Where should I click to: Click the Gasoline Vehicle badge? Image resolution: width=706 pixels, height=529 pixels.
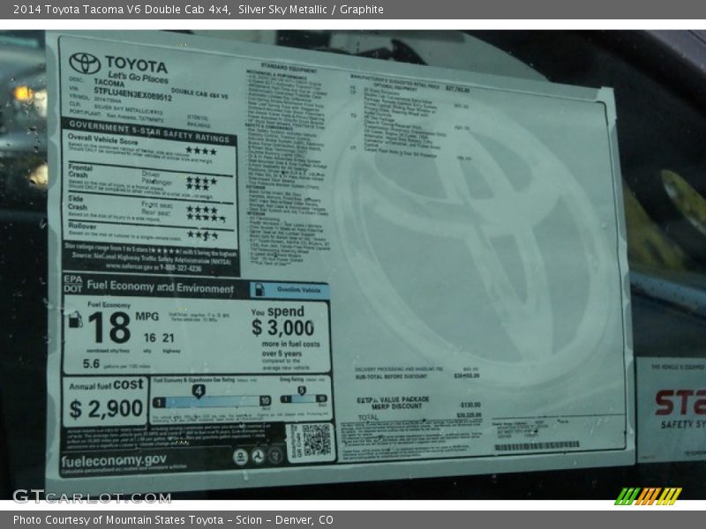pos(289,290)
